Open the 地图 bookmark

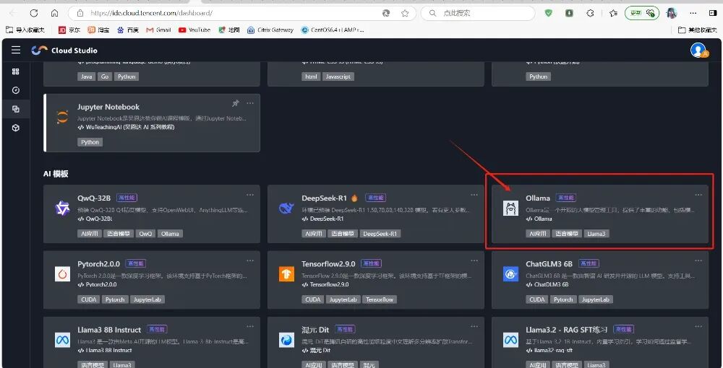229,30
